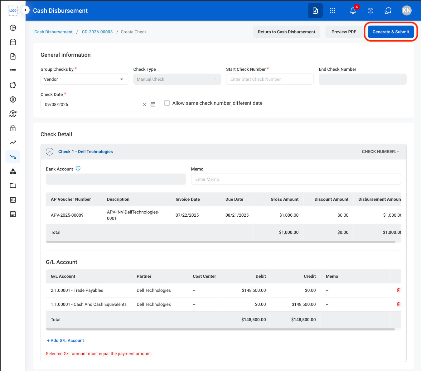
Task: Click the check Memo input field
Action: pyautogui.click(x=296, y=179)
